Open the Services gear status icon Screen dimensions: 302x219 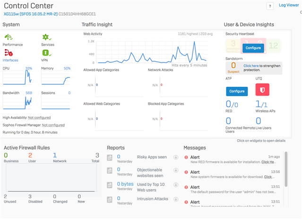pyautogui.click(x=46, y=37)
